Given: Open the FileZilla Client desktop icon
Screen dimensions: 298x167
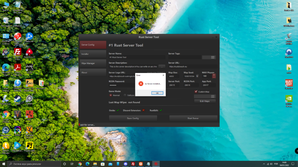Looking at the screenshot, I should pyautogui.click(x=18, y=52).
